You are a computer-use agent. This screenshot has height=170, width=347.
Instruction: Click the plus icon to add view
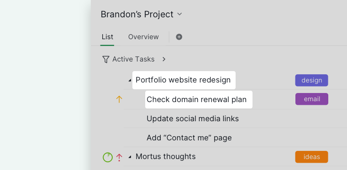pyautogui.click(x=179, y=37)
